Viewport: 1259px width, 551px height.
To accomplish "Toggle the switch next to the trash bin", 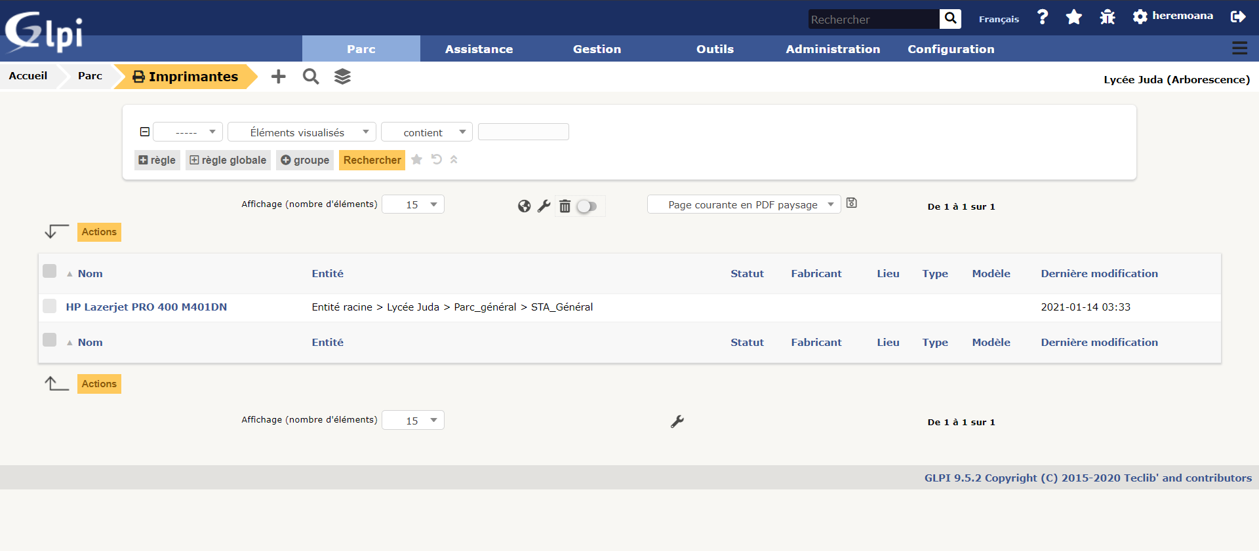I will point(587,206).
